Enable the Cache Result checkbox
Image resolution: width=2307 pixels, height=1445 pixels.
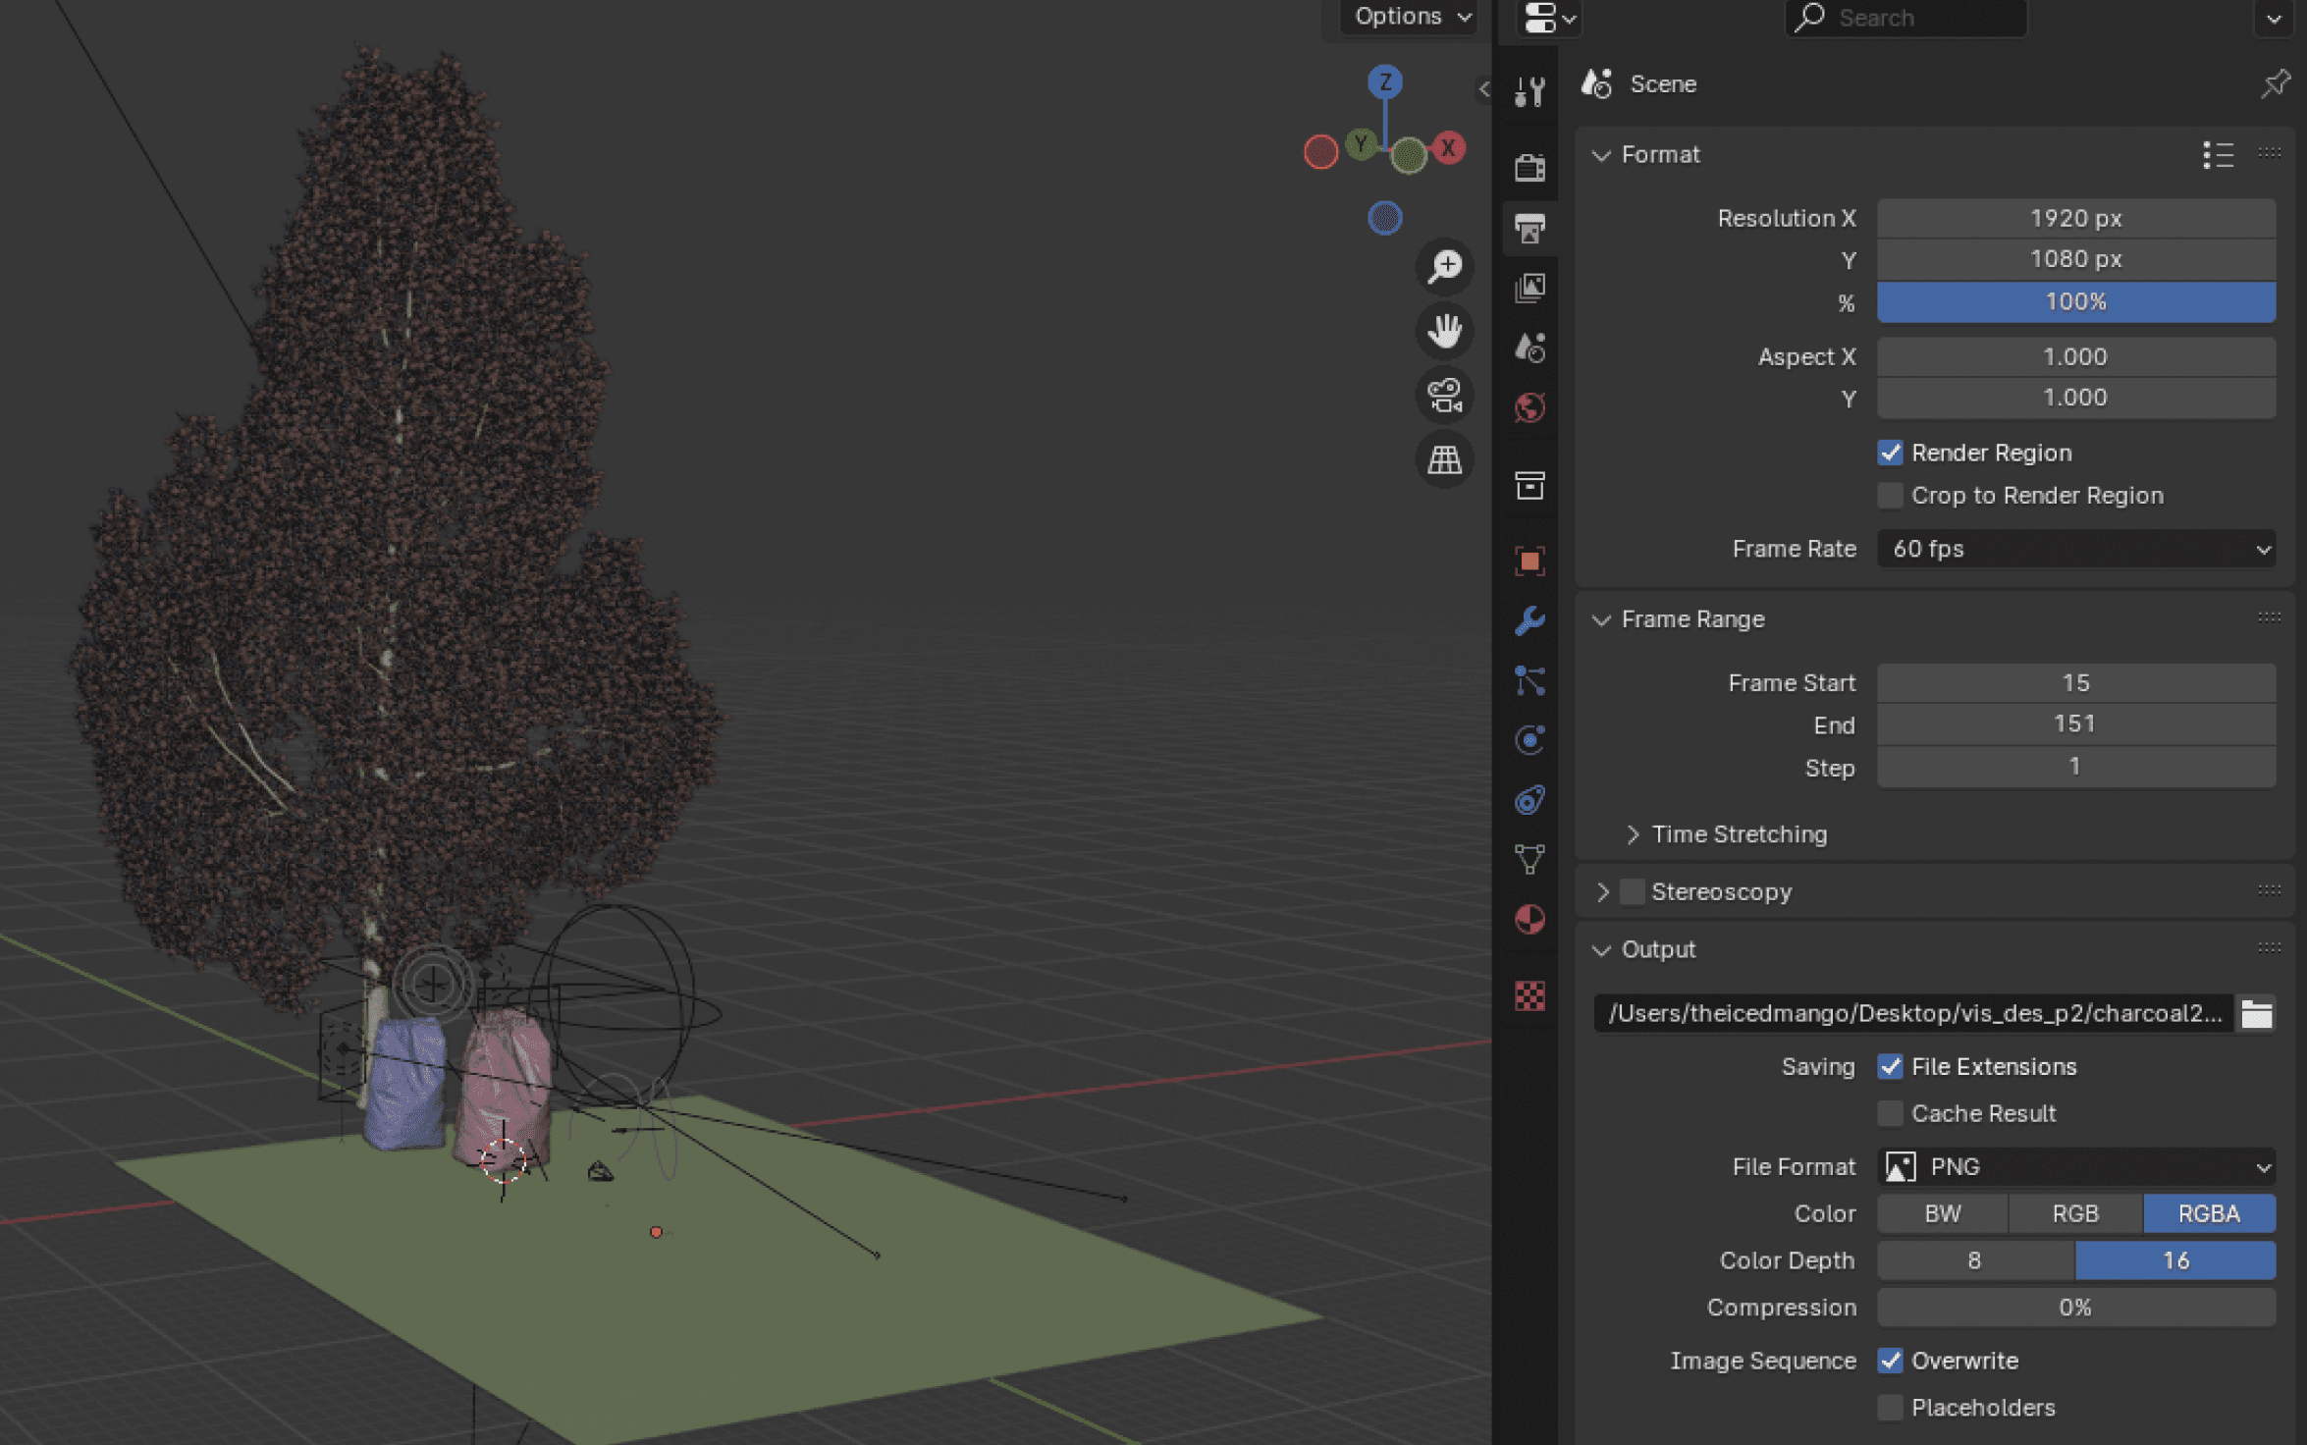tap(1890, 1113)
